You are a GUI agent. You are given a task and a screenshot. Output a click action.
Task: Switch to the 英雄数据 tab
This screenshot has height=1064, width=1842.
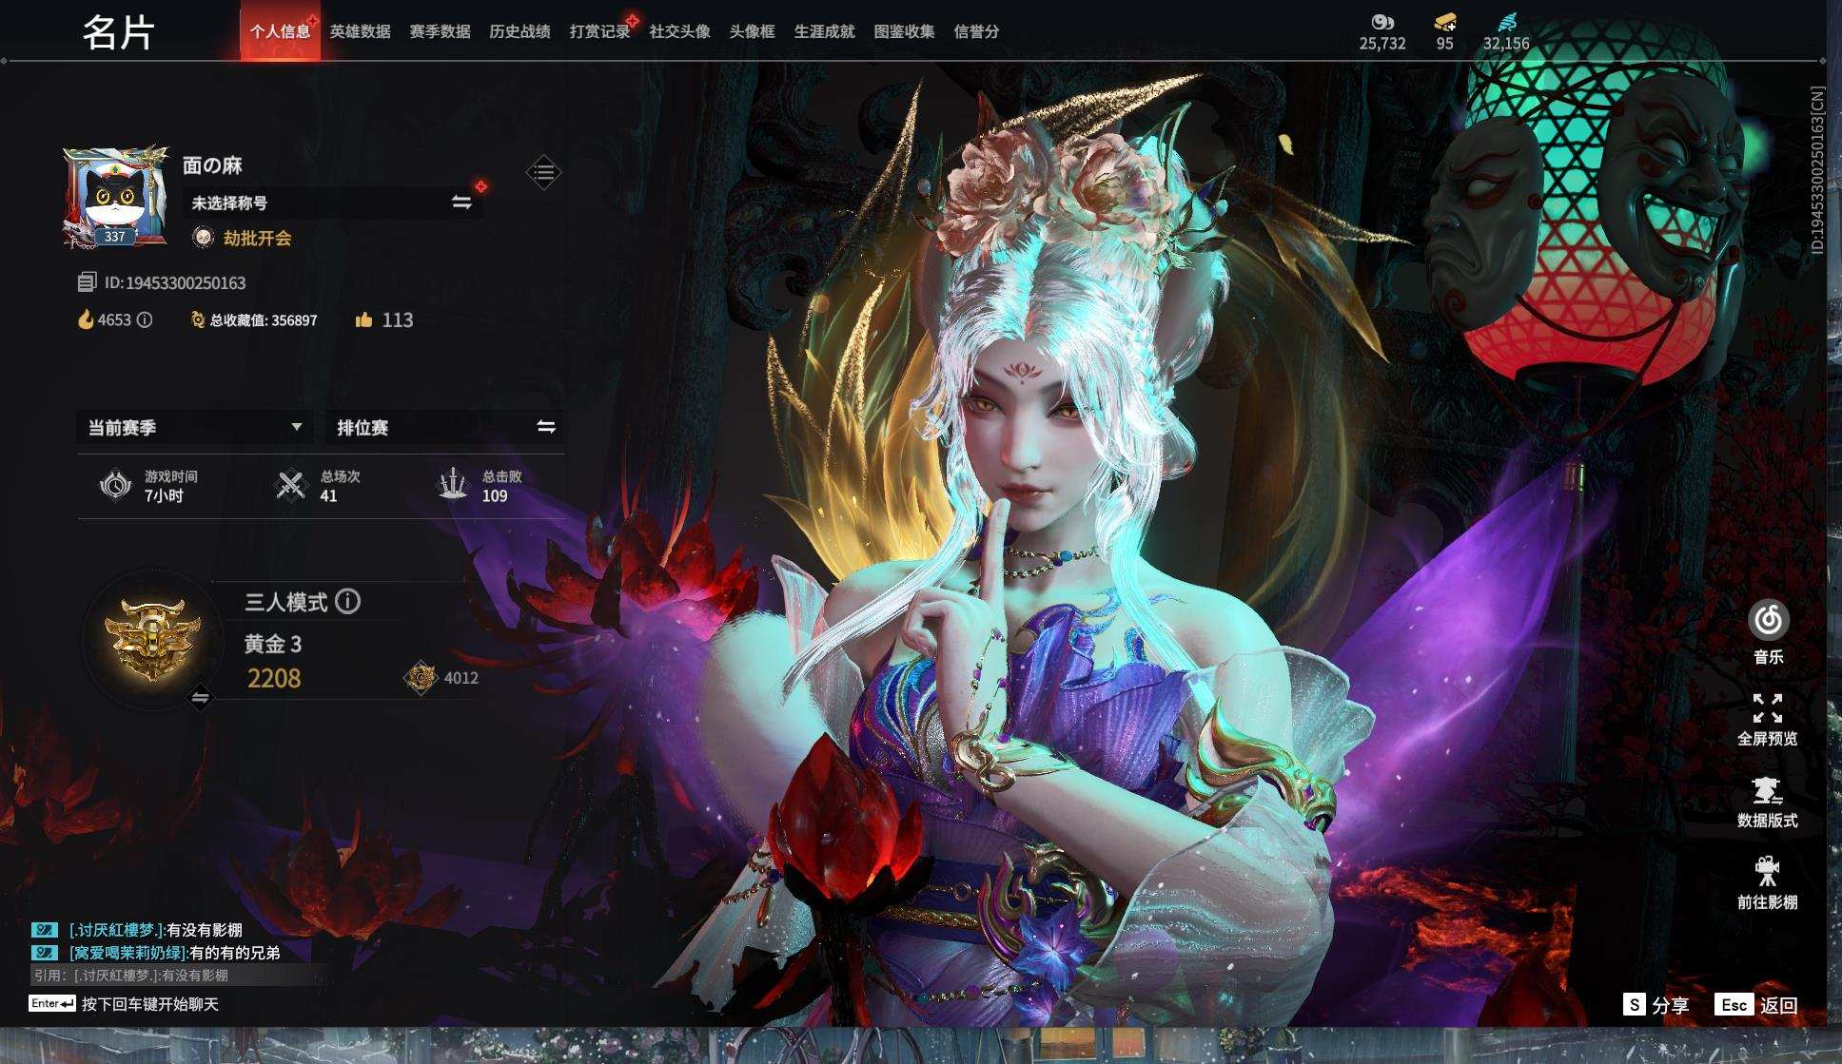pyautogui.click(x=360, y=31)
